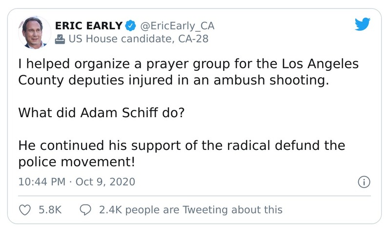Reply using the speech bubble icon
Viewport: 390px width, 232px height.
click(85, 210)
